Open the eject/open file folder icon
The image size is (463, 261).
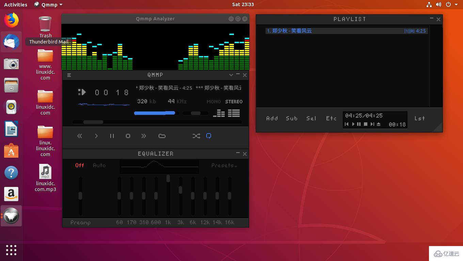[x=162, y=136]
